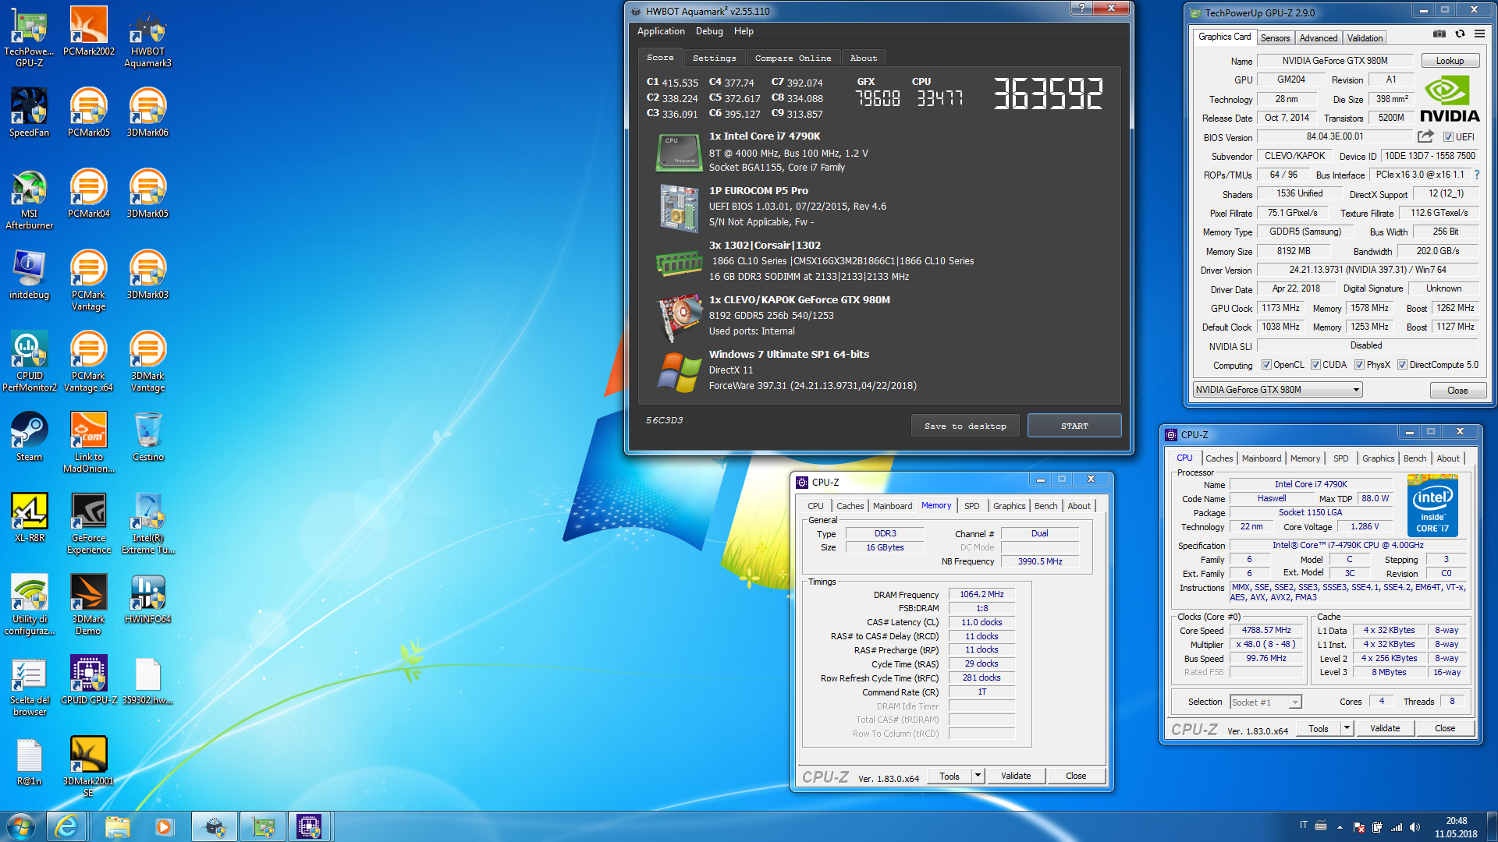
Task: Click the Core Speed value 4788.57 MHz
Action: point(1266,630)
